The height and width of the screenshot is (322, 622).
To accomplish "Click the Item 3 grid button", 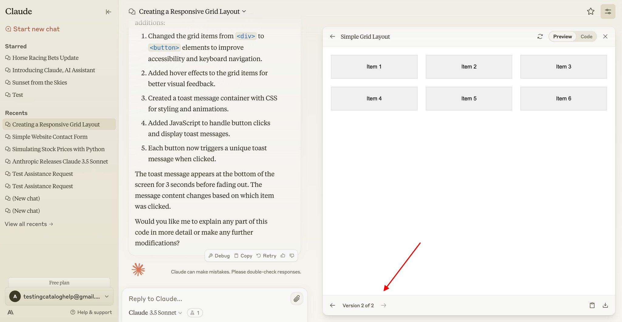I will click(x=563, y=67).
